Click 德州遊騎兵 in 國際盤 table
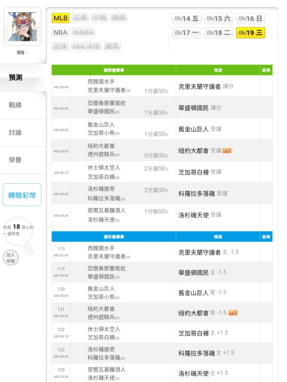 pyautogui.click(x=101, y=154)
